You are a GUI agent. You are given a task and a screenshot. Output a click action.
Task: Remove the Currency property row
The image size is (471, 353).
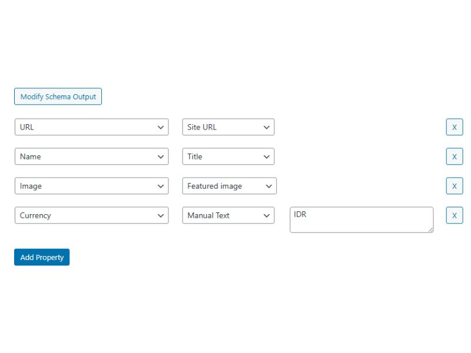pyautogui.click(x=454, y=215)
